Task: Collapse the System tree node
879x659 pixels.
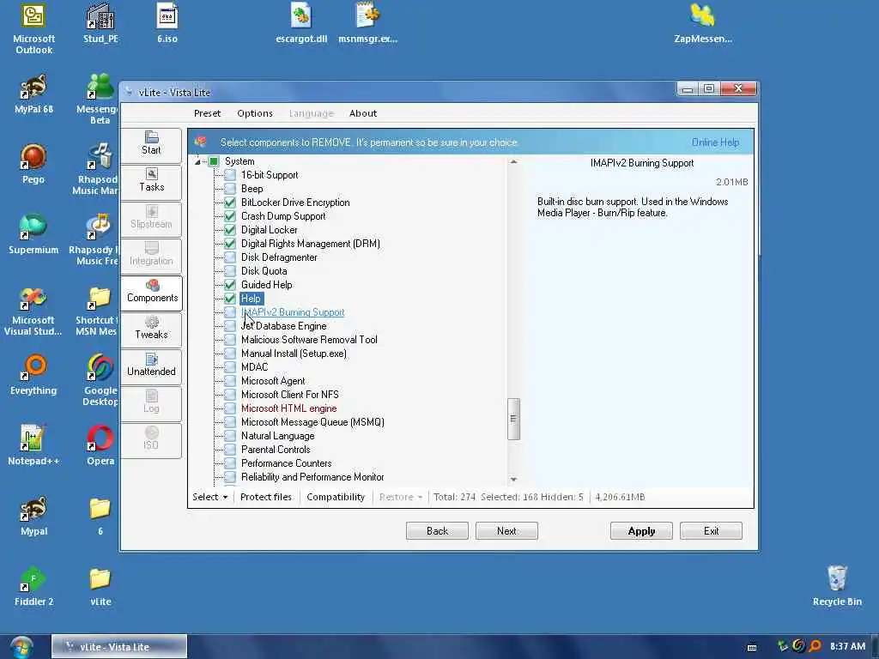Action: point(197,162)
